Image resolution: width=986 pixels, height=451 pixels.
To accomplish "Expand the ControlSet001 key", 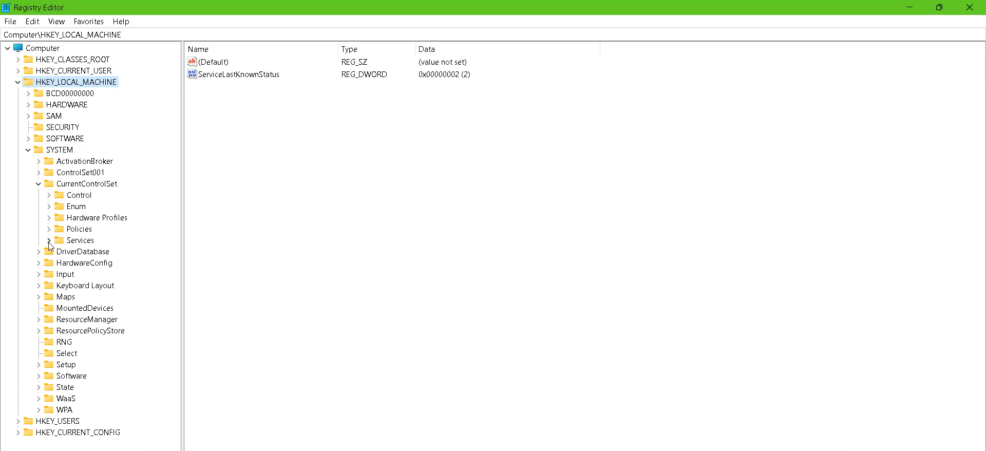I will pyautogui.click(x=39, y=173).
